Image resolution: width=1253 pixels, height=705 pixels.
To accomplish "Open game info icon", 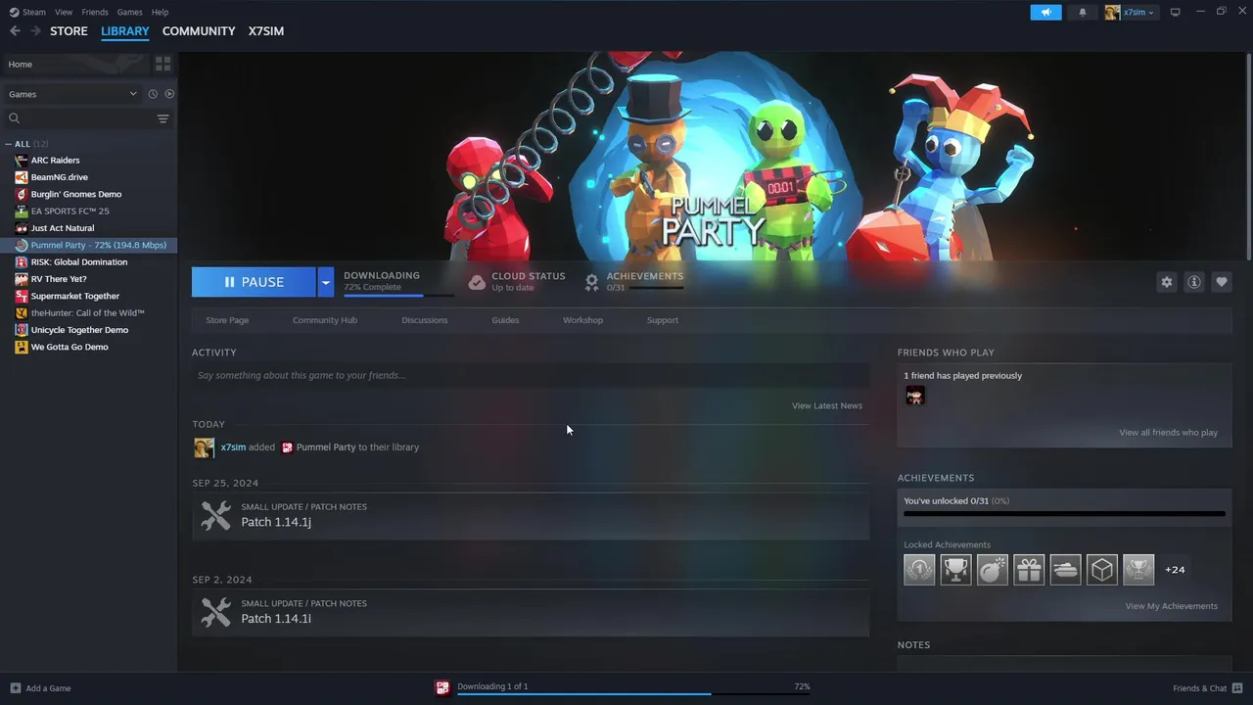I will (x=1194, y=282).
